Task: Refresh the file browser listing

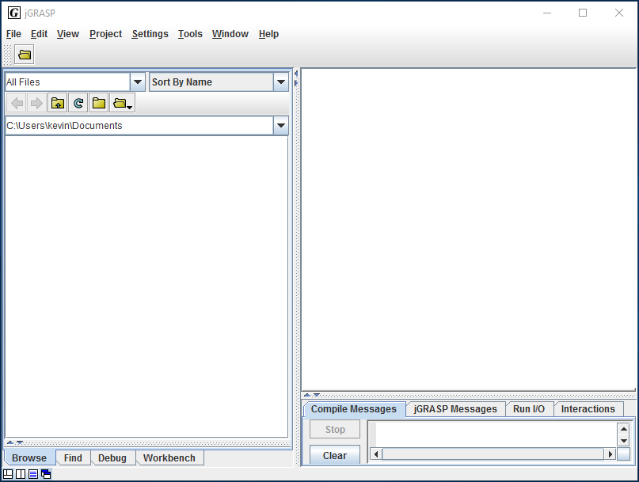Action: [x=78, y=103]
